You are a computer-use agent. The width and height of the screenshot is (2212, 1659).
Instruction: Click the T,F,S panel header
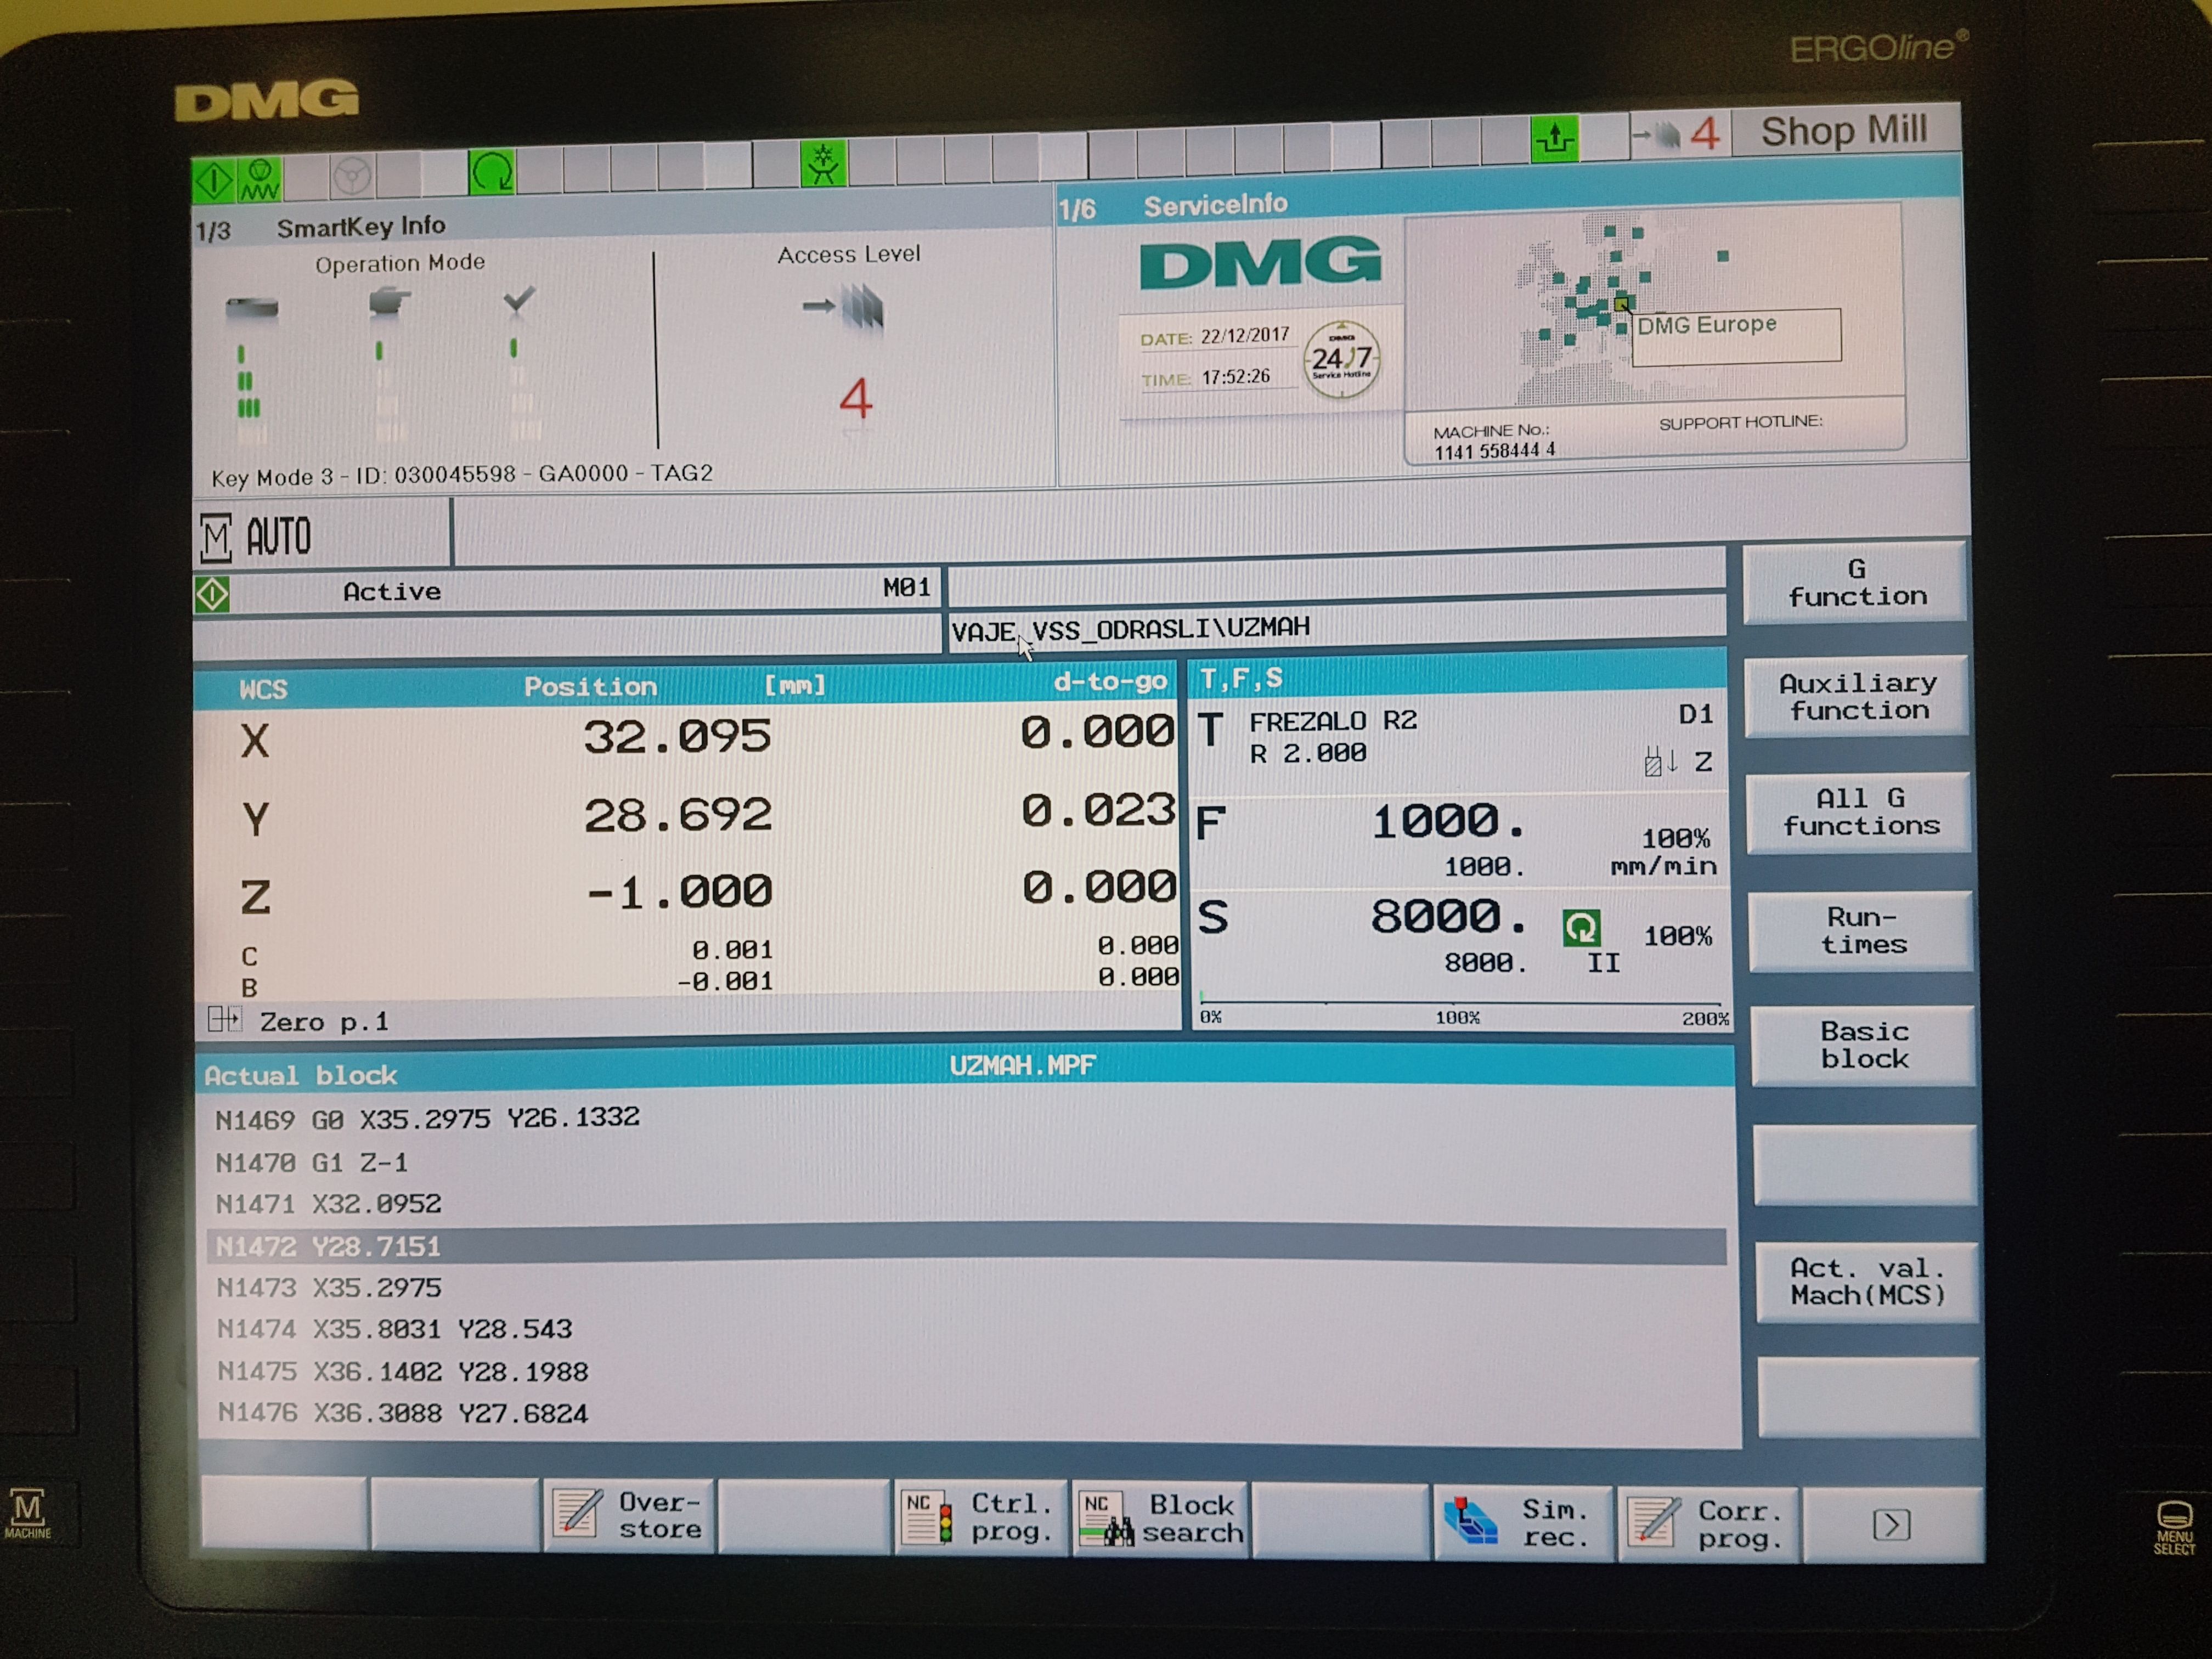1241,679
